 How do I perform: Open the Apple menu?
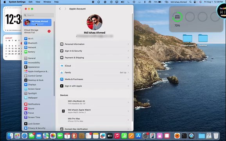pos(4,2)
